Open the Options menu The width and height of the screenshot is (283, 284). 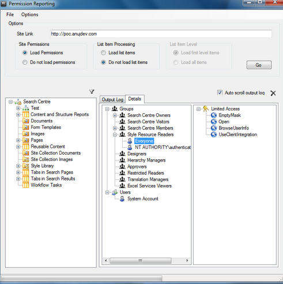(x=29, y=14)
